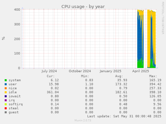The width and height of the screenshot is (166, 124).
Task: Click idle average value 182.61
Action: pyautogui.click(x=121, y=92)
